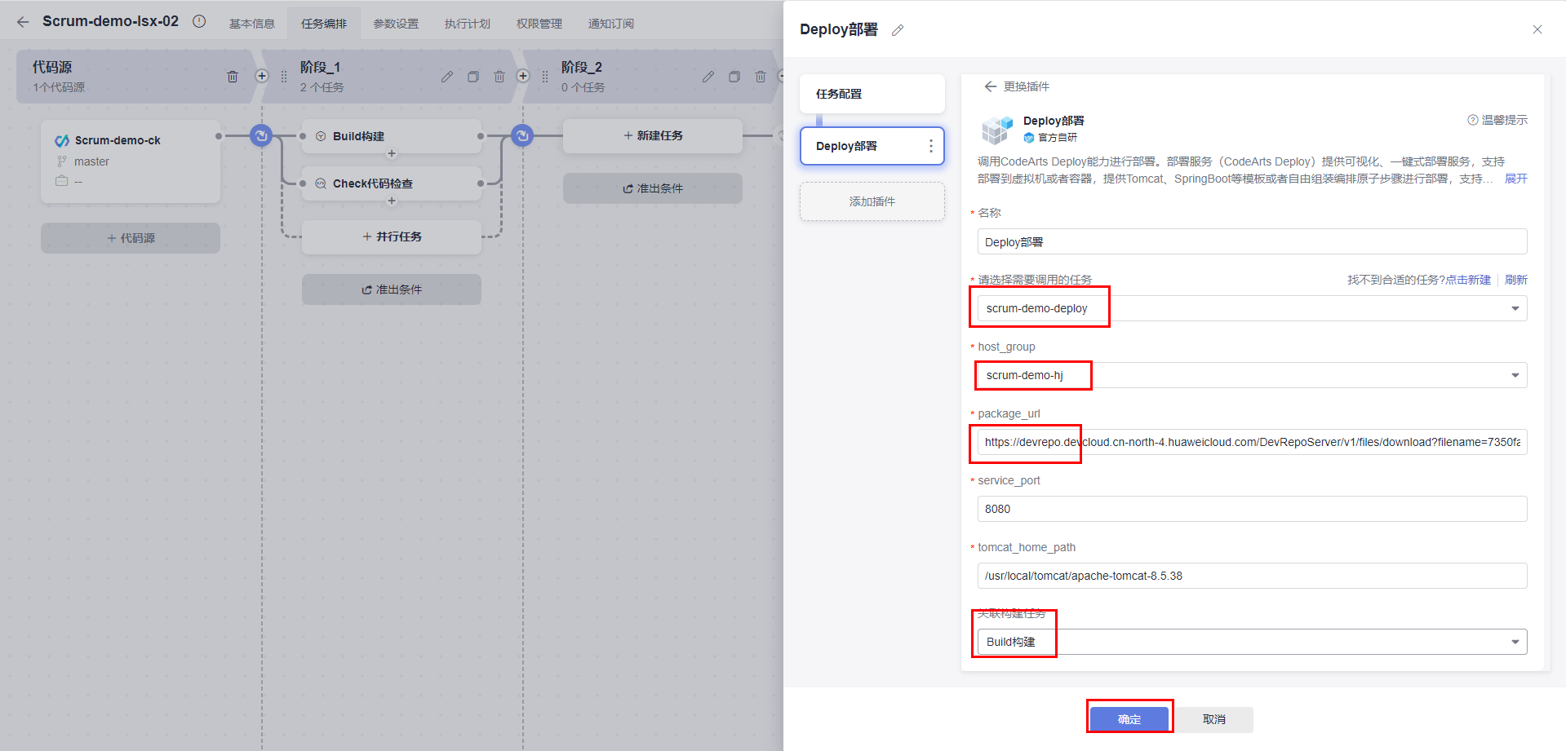Go back using the arrow beside Scrum-demo-lsx-02
Image resolution: width=1566 pixels, height=751 pixels.
(x=23, y=22)
